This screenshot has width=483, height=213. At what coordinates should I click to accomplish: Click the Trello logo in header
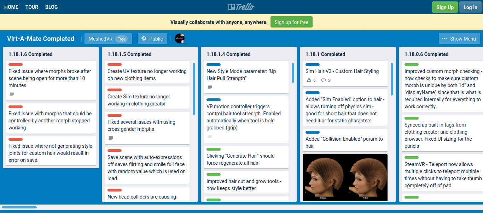(241, 7)
